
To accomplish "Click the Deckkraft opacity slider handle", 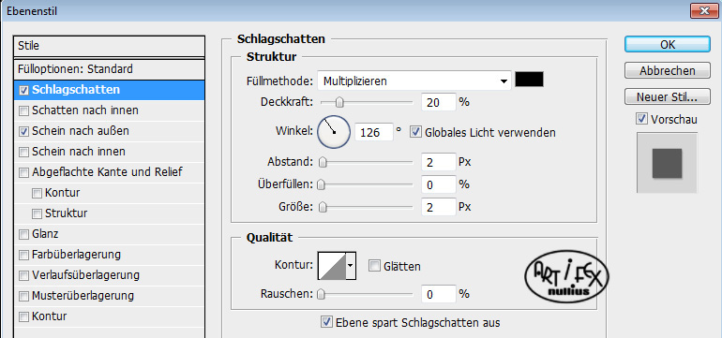I will click(339, 102).
